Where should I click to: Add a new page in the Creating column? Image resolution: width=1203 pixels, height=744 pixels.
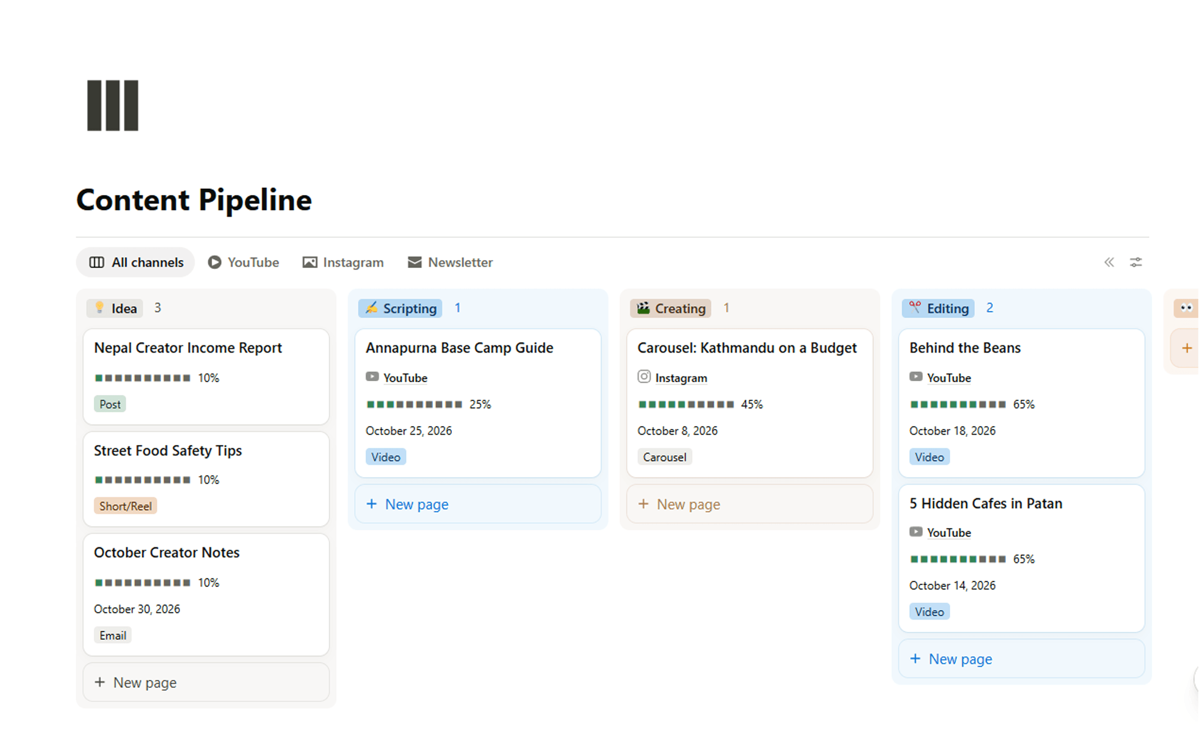[750, 505]
